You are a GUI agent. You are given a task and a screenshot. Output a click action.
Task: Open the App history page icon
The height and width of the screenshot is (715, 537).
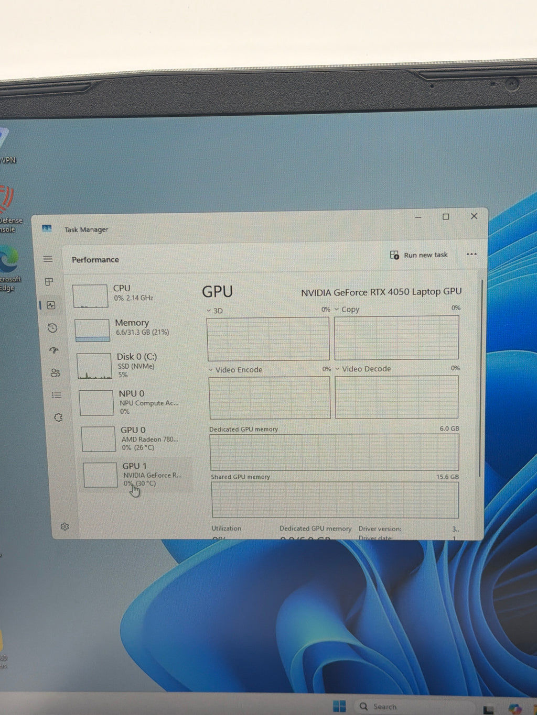(52, 328)
